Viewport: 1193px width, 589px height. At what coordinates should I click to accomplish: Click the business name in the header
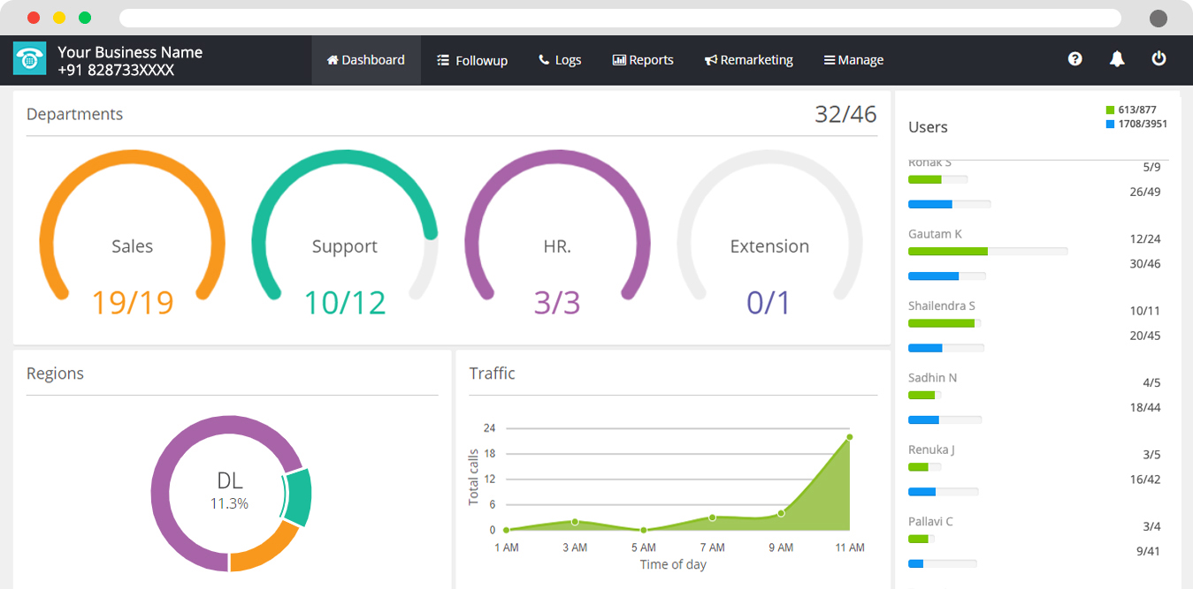point(130,52)
